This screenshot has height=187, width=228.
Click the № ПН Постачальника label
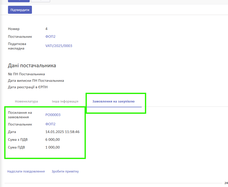click(26, 74)
